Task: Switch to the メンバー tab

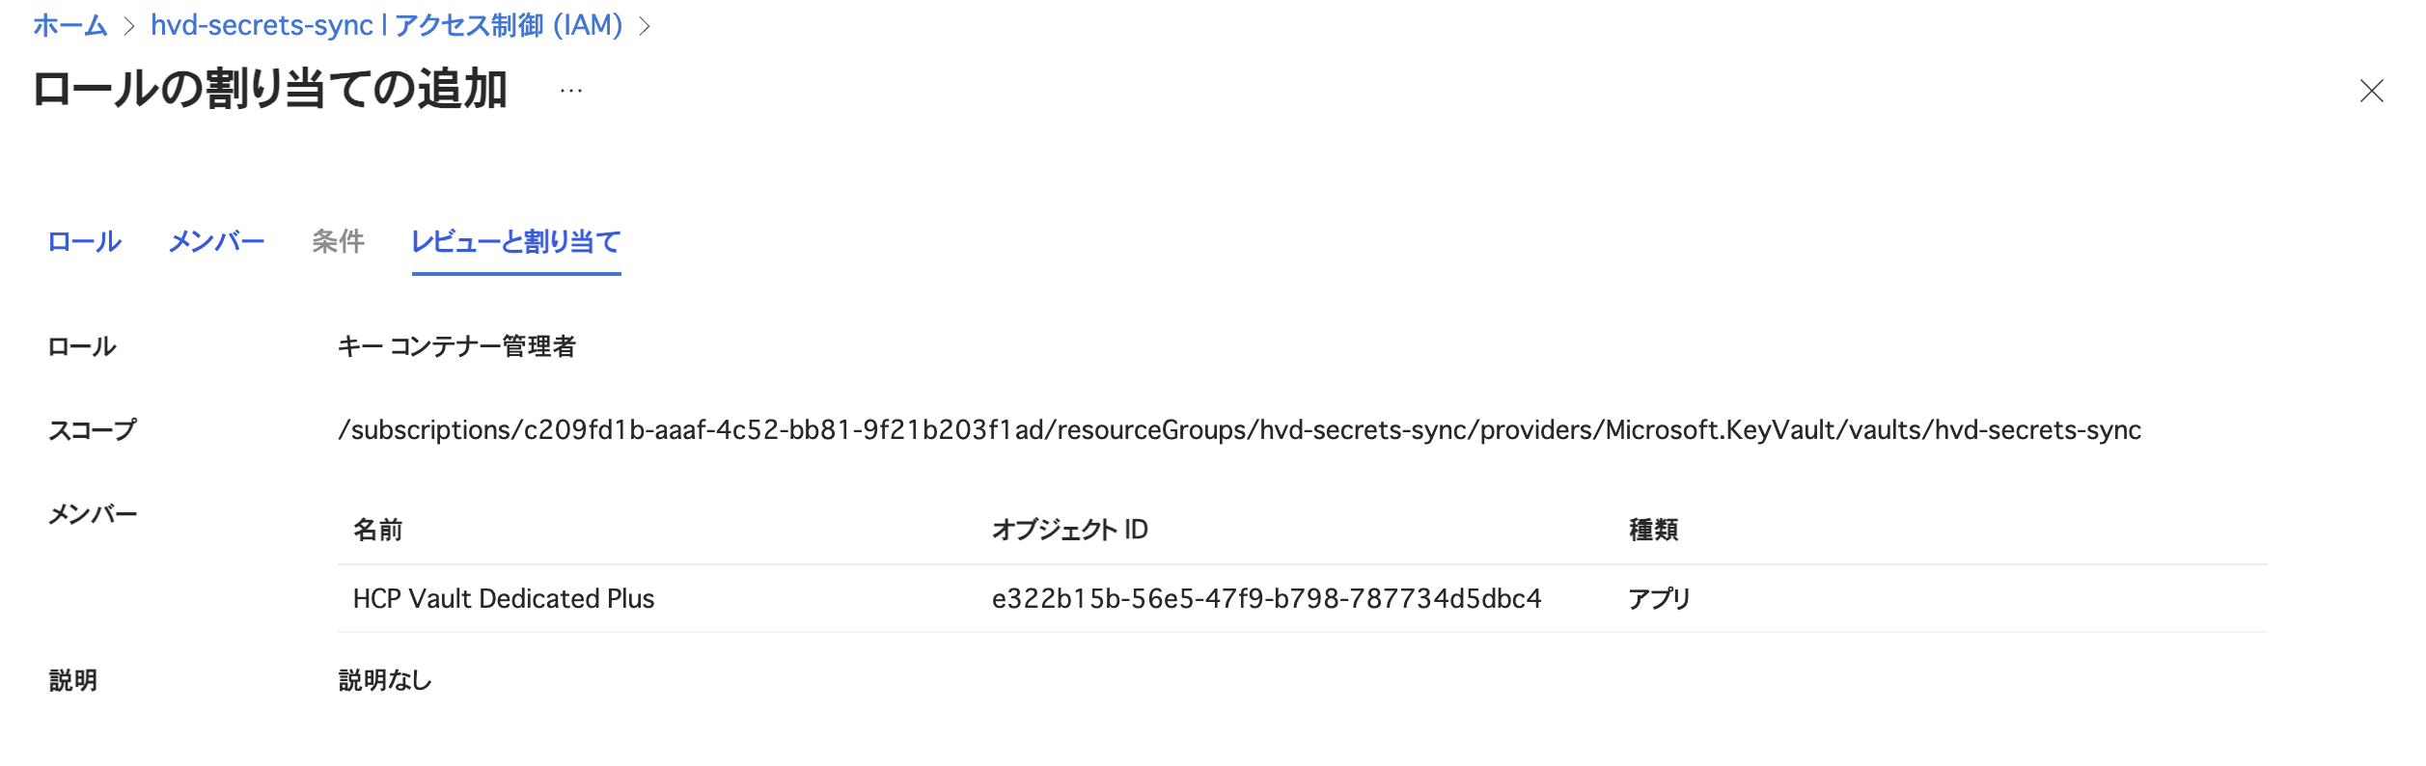Action: click(x=216, y=241)
